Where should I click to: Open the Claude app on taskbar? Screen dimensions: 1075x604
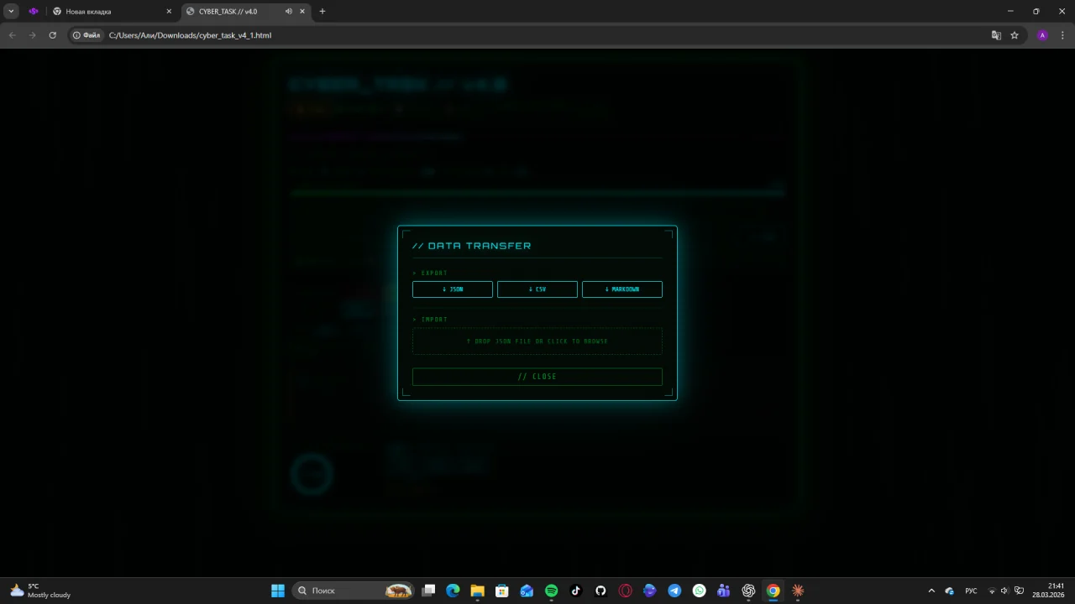coord(798,591)
